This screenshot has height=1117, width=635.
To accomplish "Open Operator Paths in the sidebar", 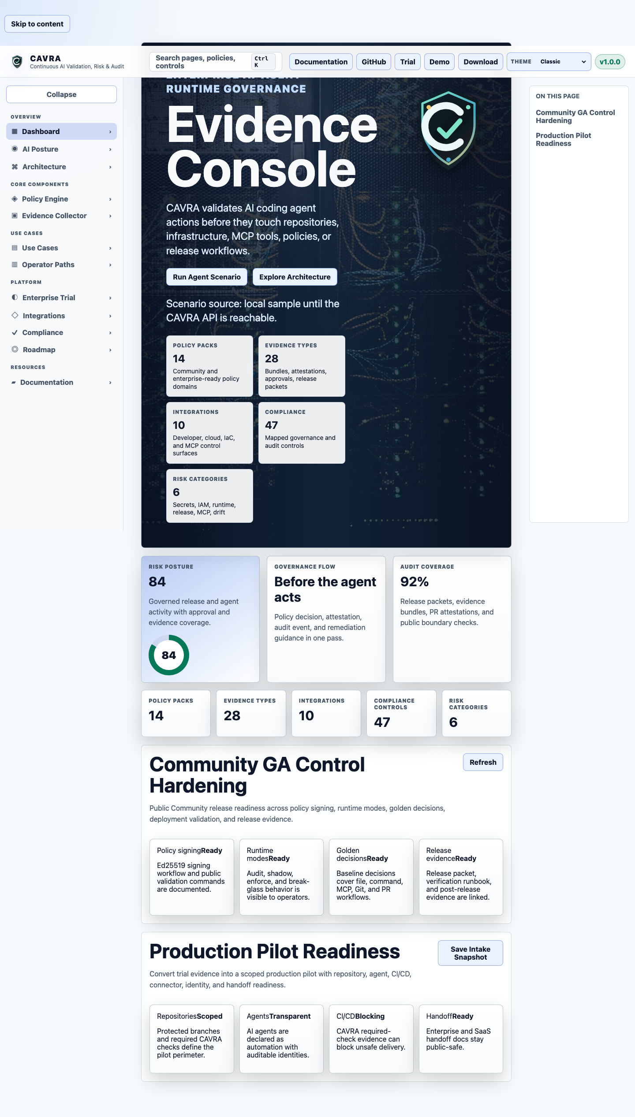I will coord(61,264).
